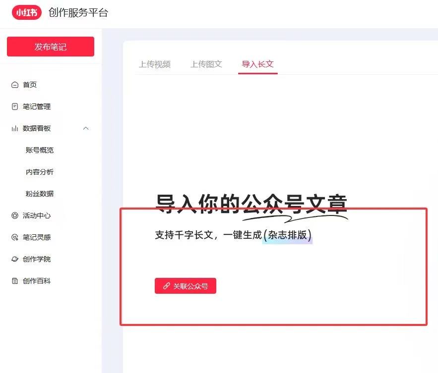
Task: Click the 创作服务平台 title text
Action: click(78, 12)
